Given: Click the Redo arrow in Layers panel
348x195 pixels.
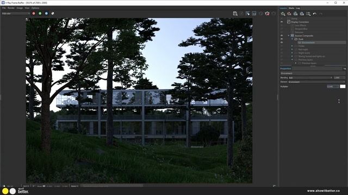Looking at the screenshot, I should pos(321,14).
